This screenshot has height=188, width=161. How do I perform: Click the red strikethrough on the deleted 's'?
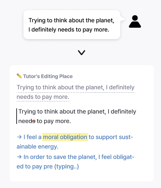click(34, 121)
